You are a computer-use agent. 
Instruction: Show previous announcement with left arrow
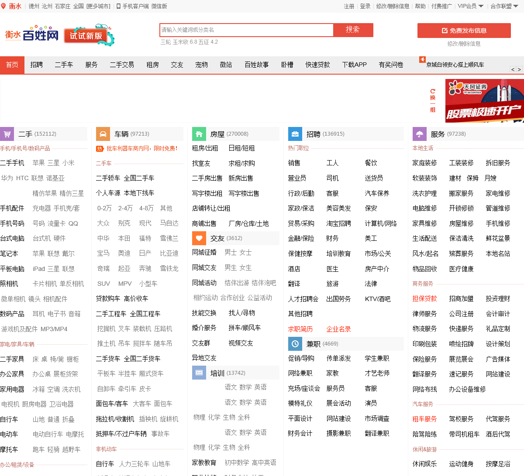[x=513, y=69]
